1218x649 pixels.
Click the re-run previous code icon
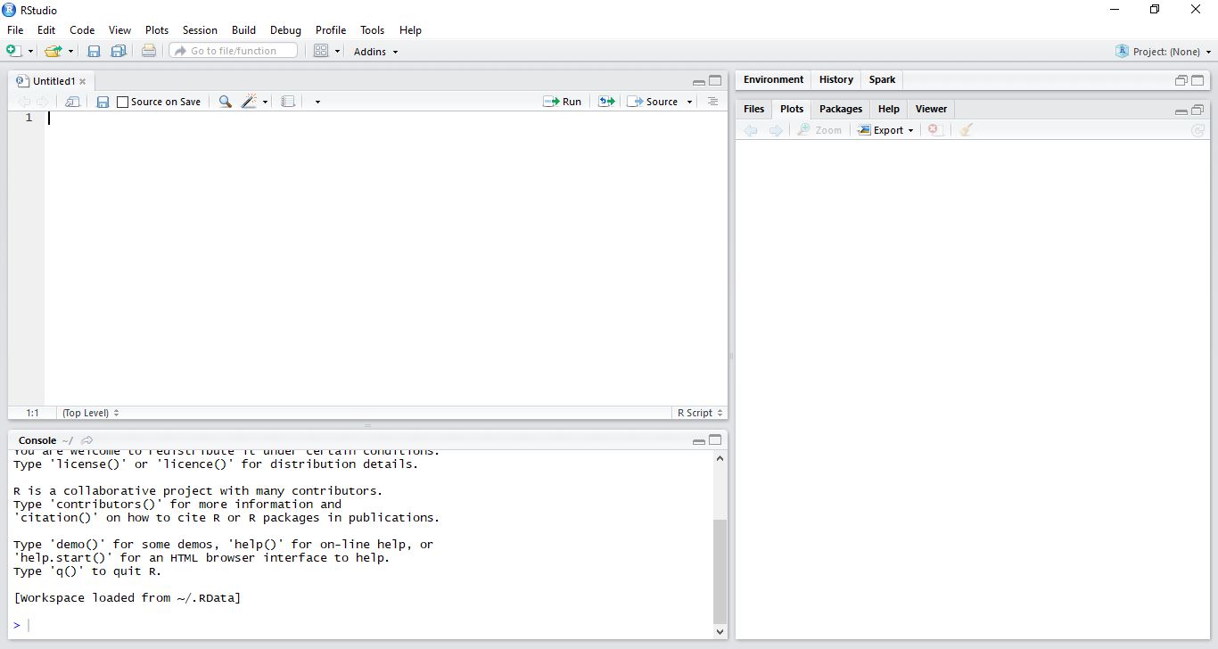click(606, 102)
